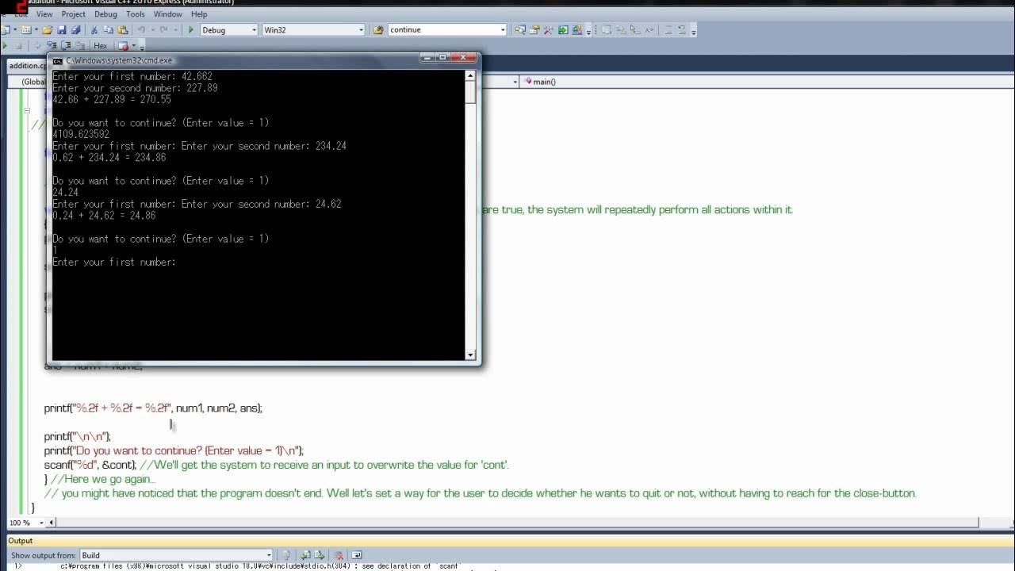1015x571 pixels.
Task: Click the Uncomment selected lines icon
Action: pos(683,30)
